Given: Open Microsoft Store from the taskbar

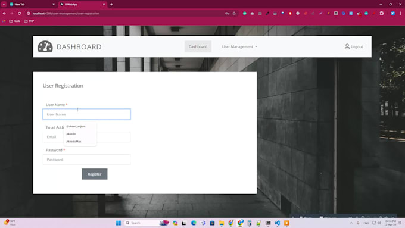Looking at the screenshot, I should coord(212,223).
